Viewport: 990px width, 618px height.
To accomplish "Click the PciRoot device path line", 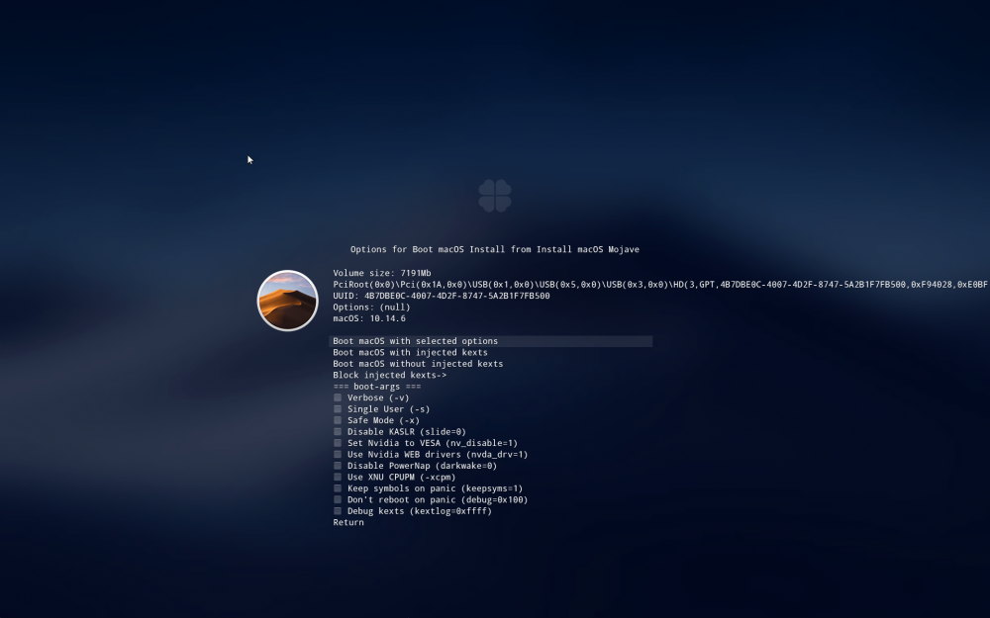I will (x=661, y=285).
